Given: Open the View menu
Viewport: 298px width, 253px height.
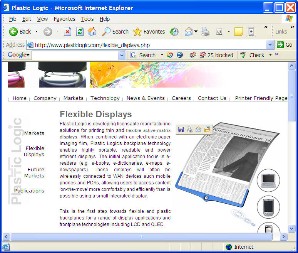Looking at the screenshot, I should tap(42, 19).
